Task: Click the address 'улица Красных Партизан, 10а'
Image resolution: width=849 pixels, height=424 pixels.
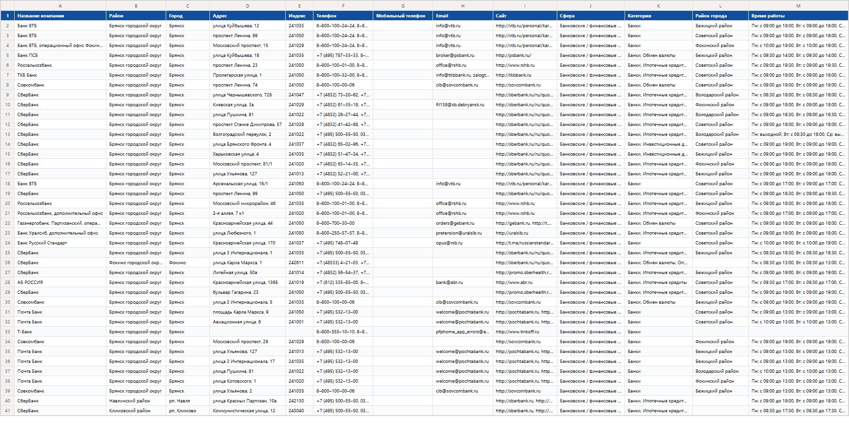Action: click(248, 401)
